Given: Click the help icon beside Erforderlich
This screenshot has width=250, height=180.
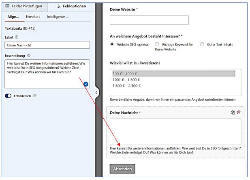Looking at the screenshot, I should pos(35,96).
